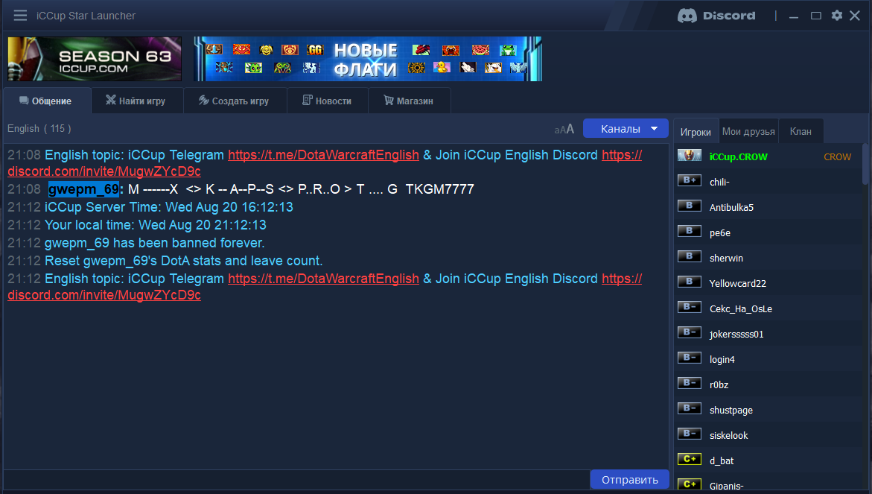Switch to the Найти игру tab
This screenshot has width=872, height=494.
(x=136, y=101)
